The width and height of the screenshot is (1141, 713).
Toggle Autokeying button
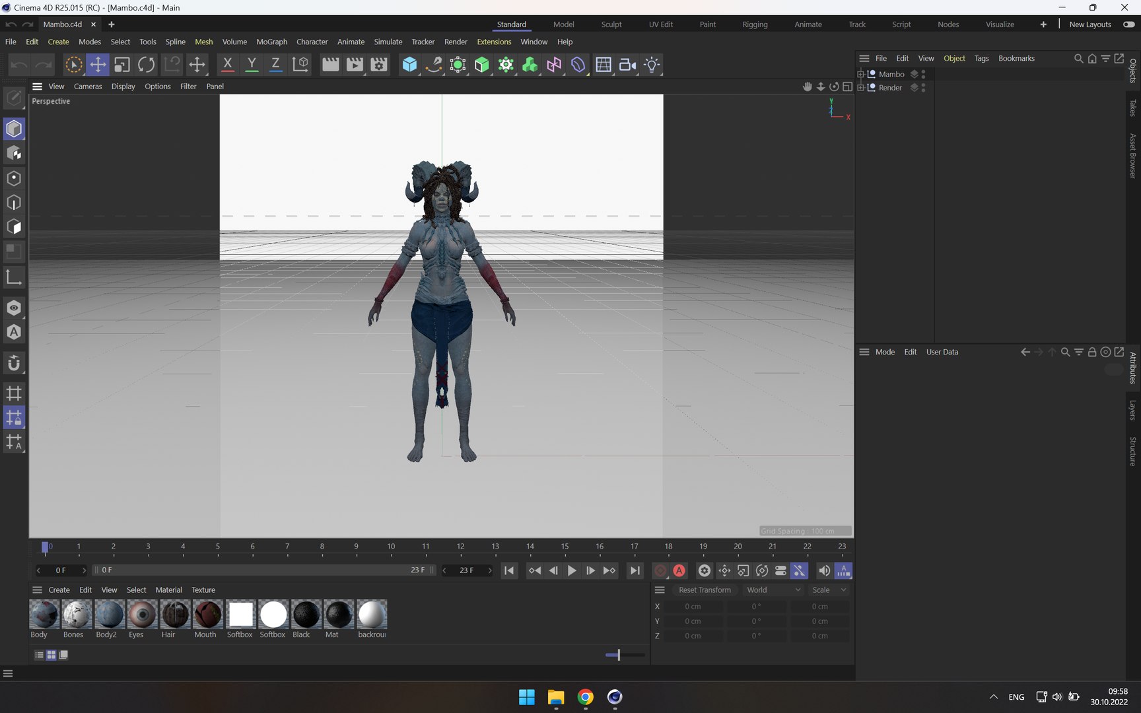[x=679, y=570]
